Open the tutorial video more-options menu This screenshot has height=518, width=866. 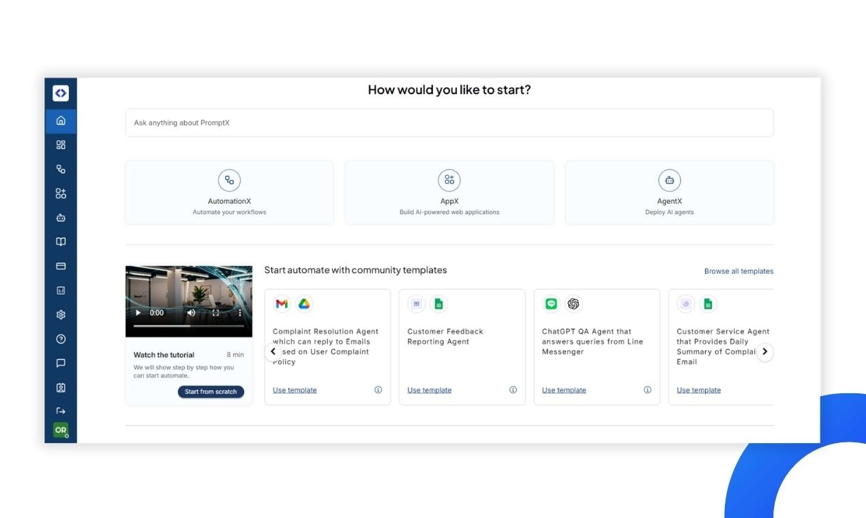tap(240, 313)
